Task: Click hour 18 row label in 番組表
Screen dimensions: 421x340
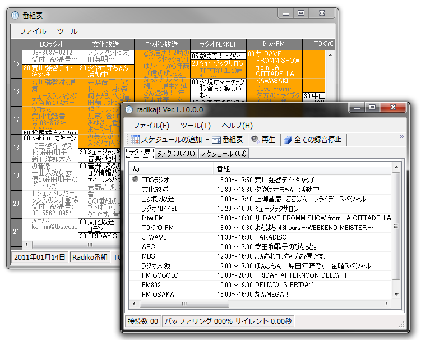Action: (x=16, y=148)
